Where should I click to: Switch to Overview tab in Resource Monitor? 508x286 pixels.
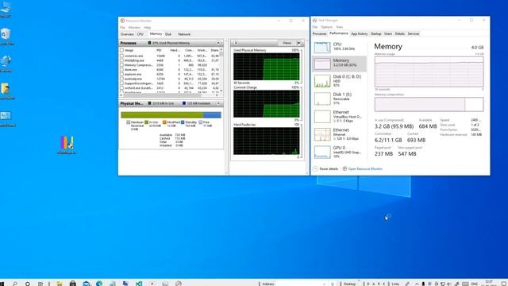(127, 34)
